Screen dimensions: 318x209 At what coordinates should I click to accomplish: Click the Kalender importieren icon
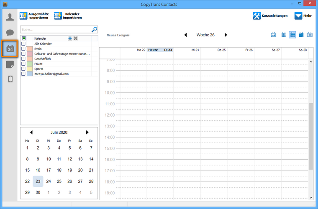(x=58, y=15)
